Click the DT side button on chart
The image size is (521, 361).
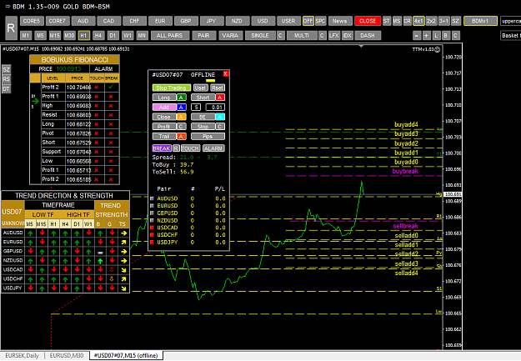pyautogui.click(x=7, y=88)
